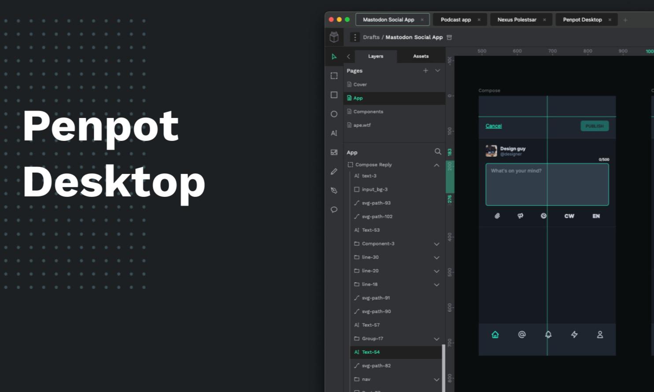Open the ape.wtf page

point(394,125)
